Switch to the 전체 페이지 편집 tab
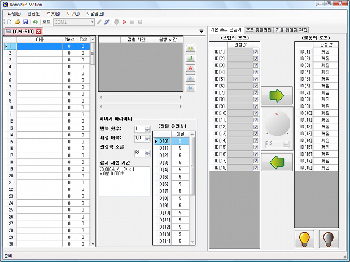The width and height of the screenshot is (350, 262). click(x=291, y=29)
